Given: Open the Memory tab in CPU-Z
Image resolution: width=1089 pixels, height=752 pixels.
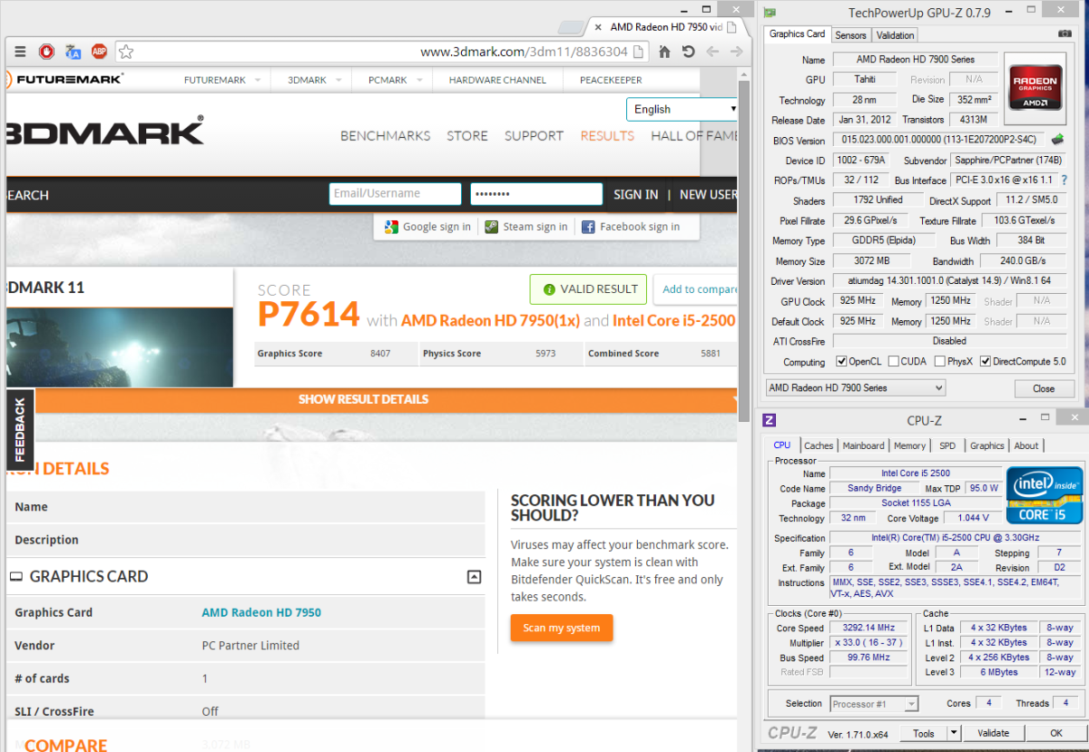Looking at the screenshot, I should click(909, 445).
